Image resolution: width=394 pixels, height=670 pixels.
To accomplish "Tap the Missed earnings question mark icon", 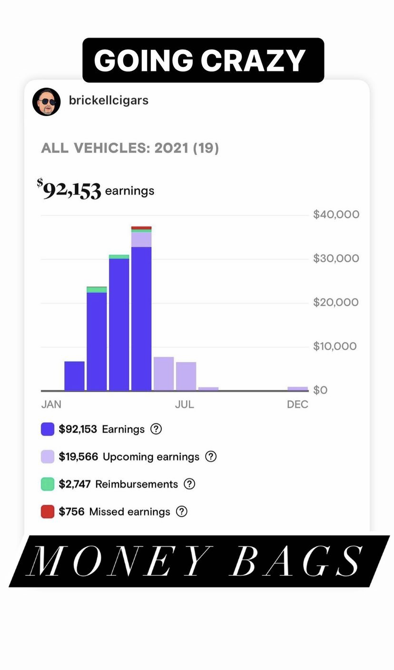I will 182,512.
